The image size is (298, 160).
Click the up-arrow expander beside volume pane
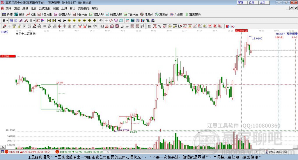(x=3, y=147)
